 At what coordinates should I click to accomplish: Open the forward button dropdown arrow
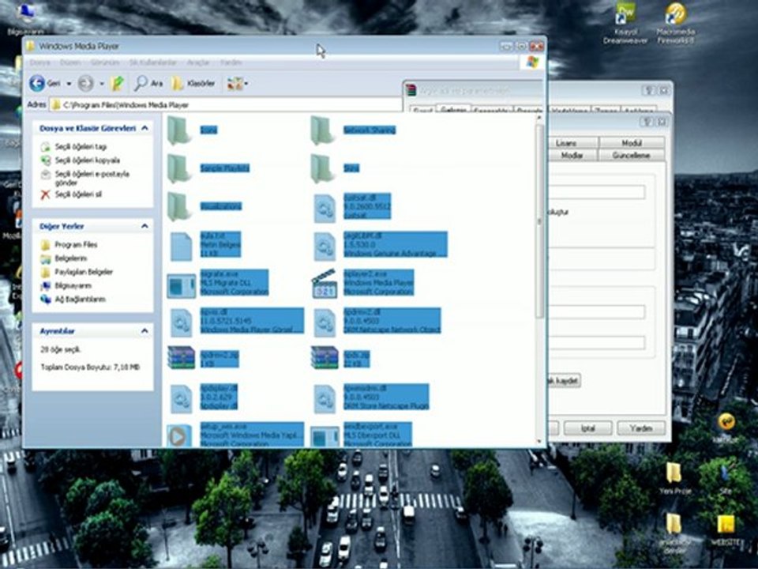coord(102,84)
